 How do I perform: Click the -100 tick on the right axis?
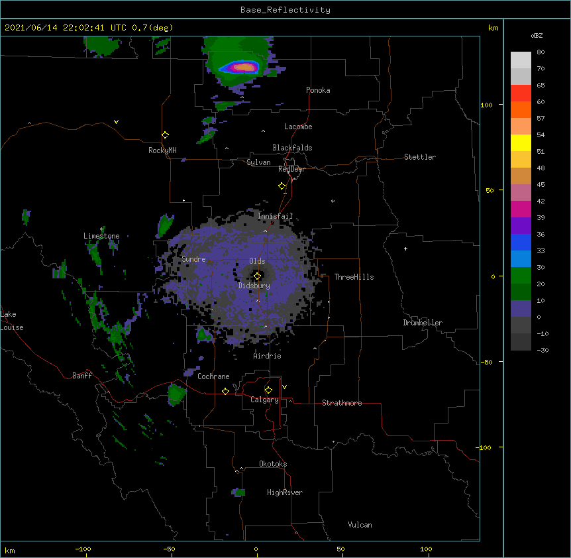click(484, 447)
